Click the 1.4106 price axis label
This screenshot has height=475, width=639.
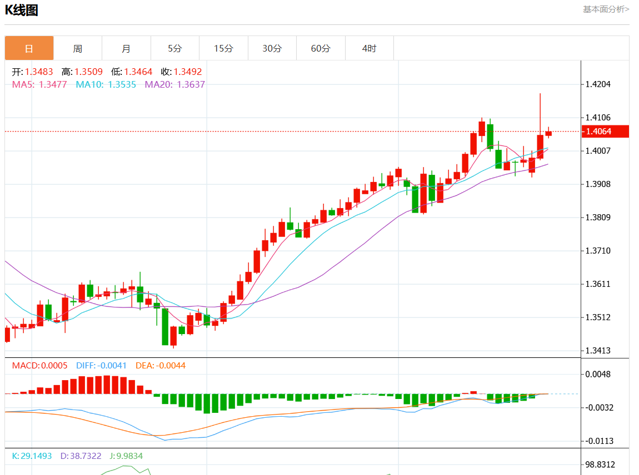pos(598,118)
